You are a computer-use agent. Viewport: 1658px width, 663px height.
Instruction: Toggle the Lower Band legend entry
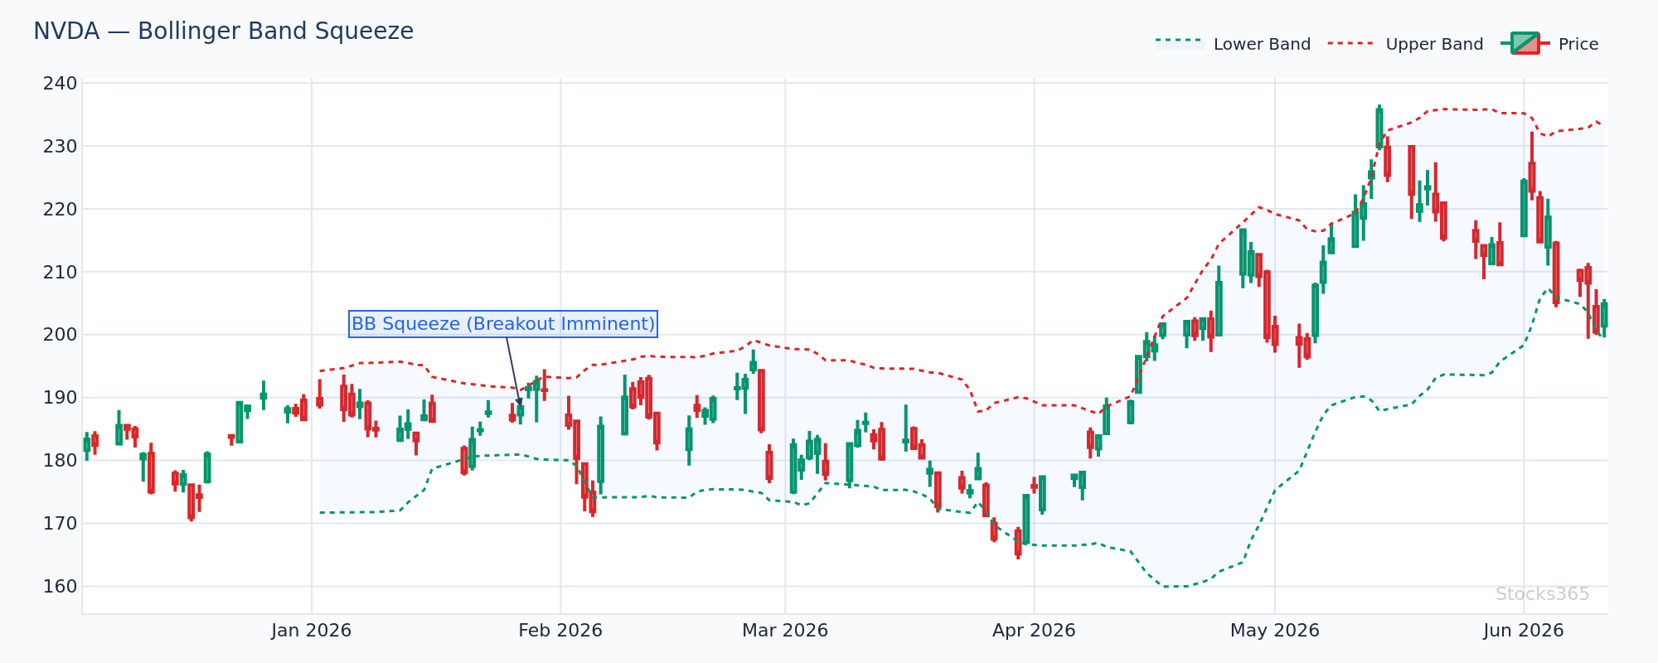click(x=1233, y=44)
